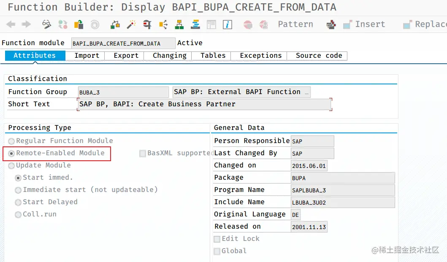Toggle the Global checkbox

[217, 251]
